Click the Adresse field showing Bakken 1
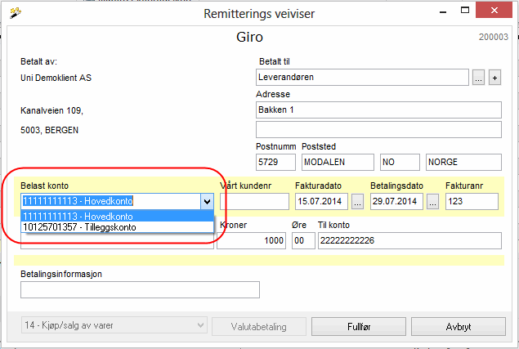The height and width of the screenshot is (349, 519). 378,110
